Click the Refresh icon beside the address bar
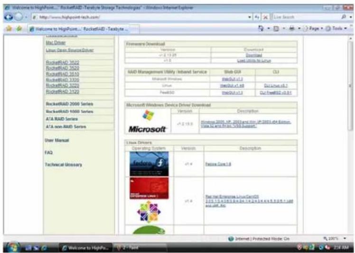Screen dimensions: 355x253 (x=257, y=17)
